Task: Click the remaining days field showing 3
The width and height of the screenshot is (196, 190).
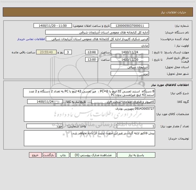Action: tap(68, 52)
